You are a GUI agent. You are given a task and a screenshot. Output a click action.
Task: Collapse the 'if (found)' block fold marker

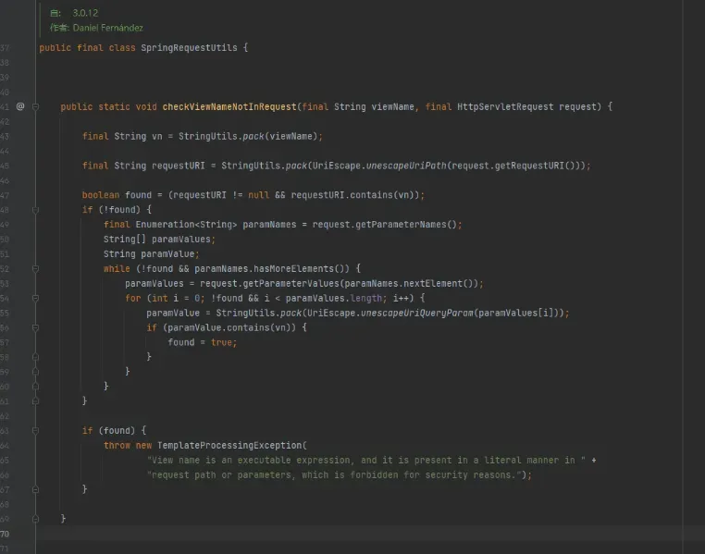pos(35,431)
